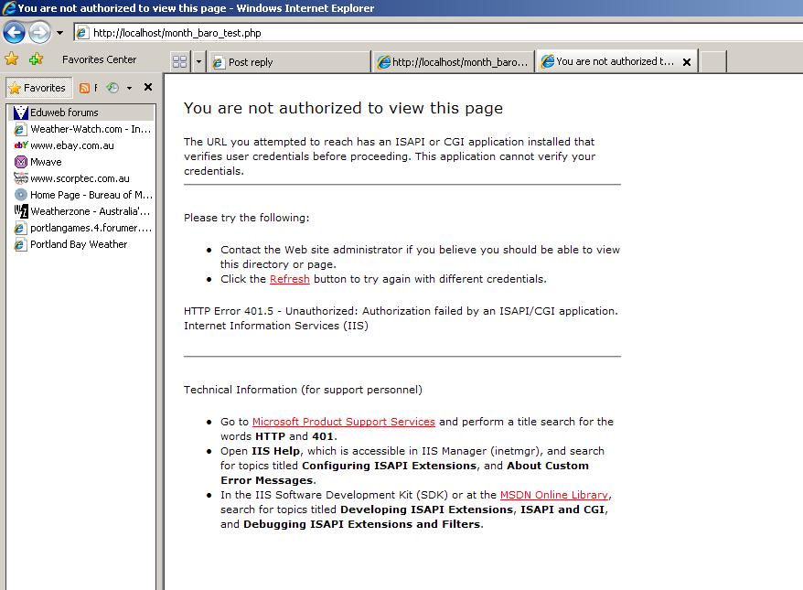Screen dimensions: 803x590
Task: Click the Weatherzone favicon
Action: coord(20,211)
